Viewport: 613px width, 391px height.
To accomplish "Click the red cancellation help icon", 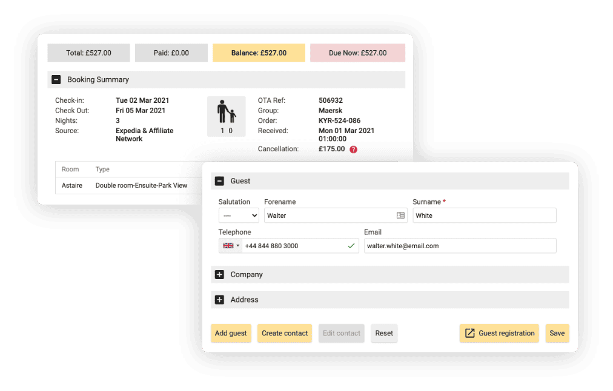I will click(353, 149).
